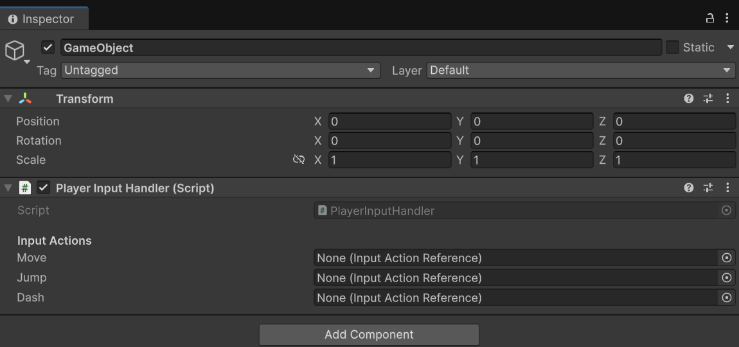
Task: Open the Inspector panel's three-dot menu
Action: coord(727,19)
